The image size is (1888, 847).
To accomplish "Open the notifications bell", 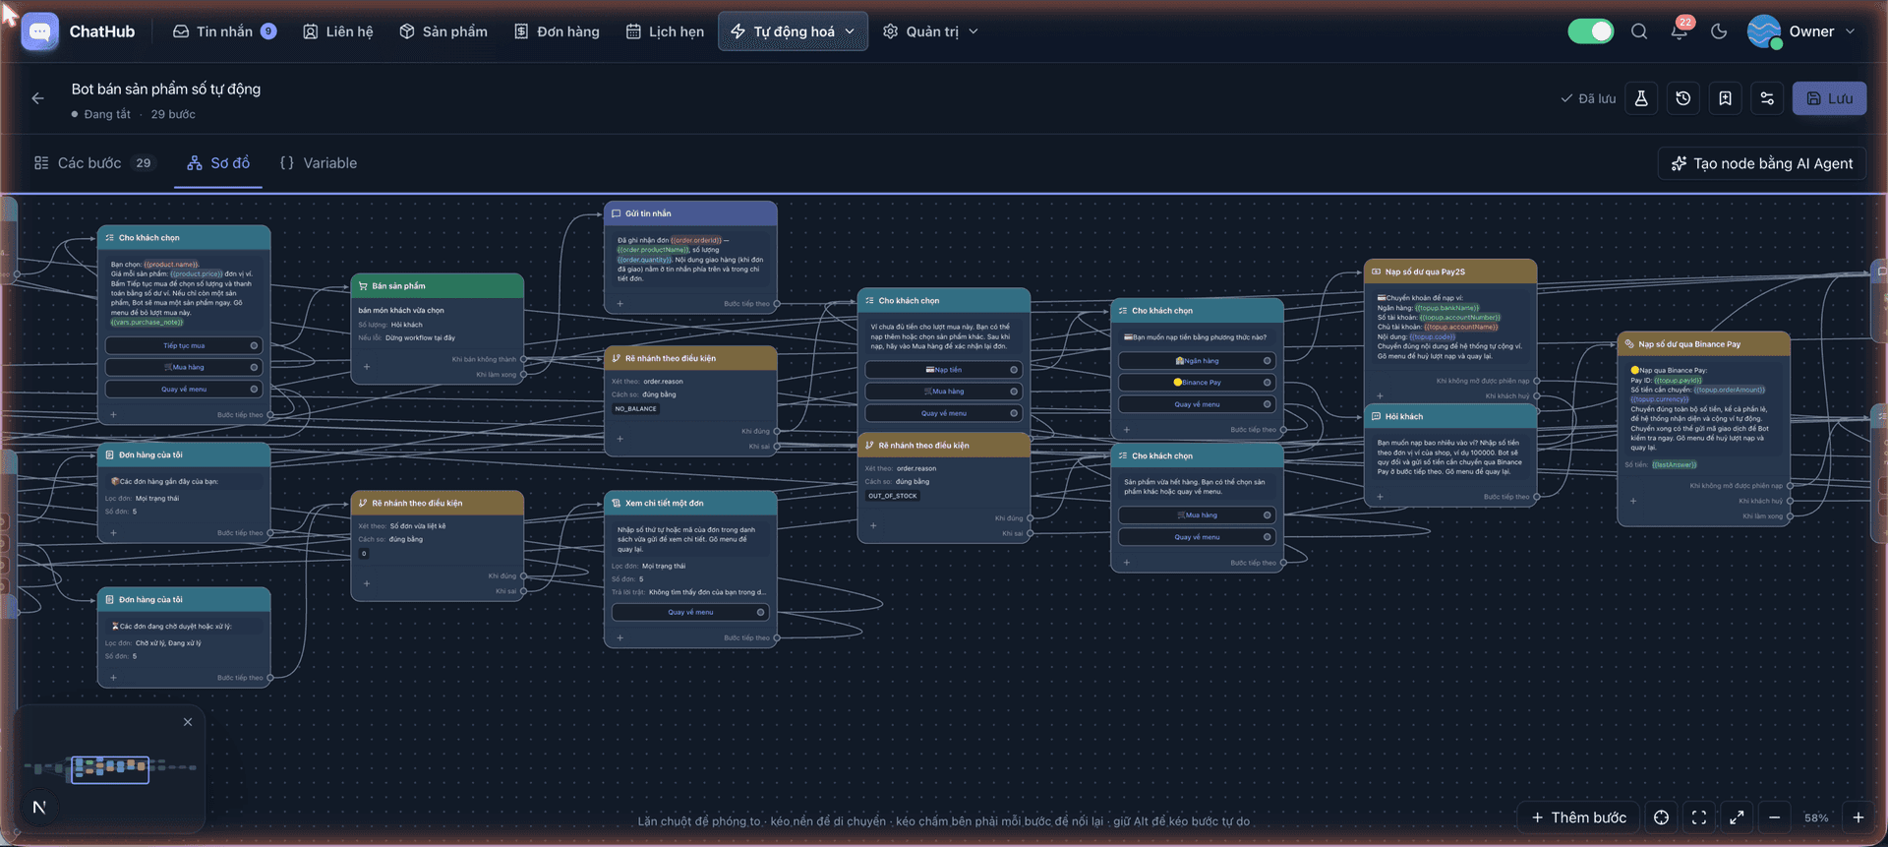I will (x=1680, y=31).
